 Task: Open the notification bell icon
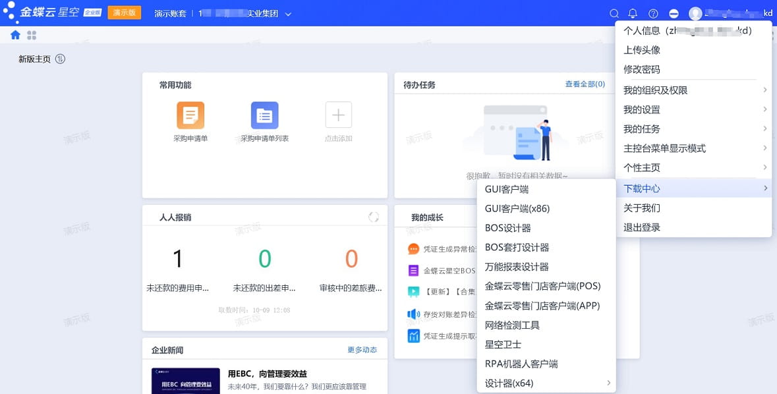[633, 13]
